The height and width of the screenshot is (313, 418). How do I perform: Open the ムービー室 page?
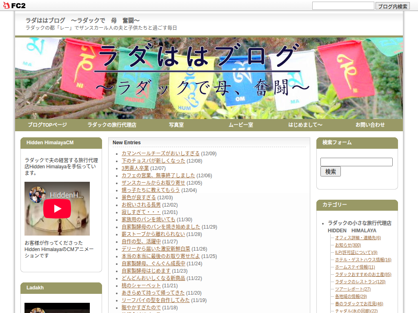241,125
